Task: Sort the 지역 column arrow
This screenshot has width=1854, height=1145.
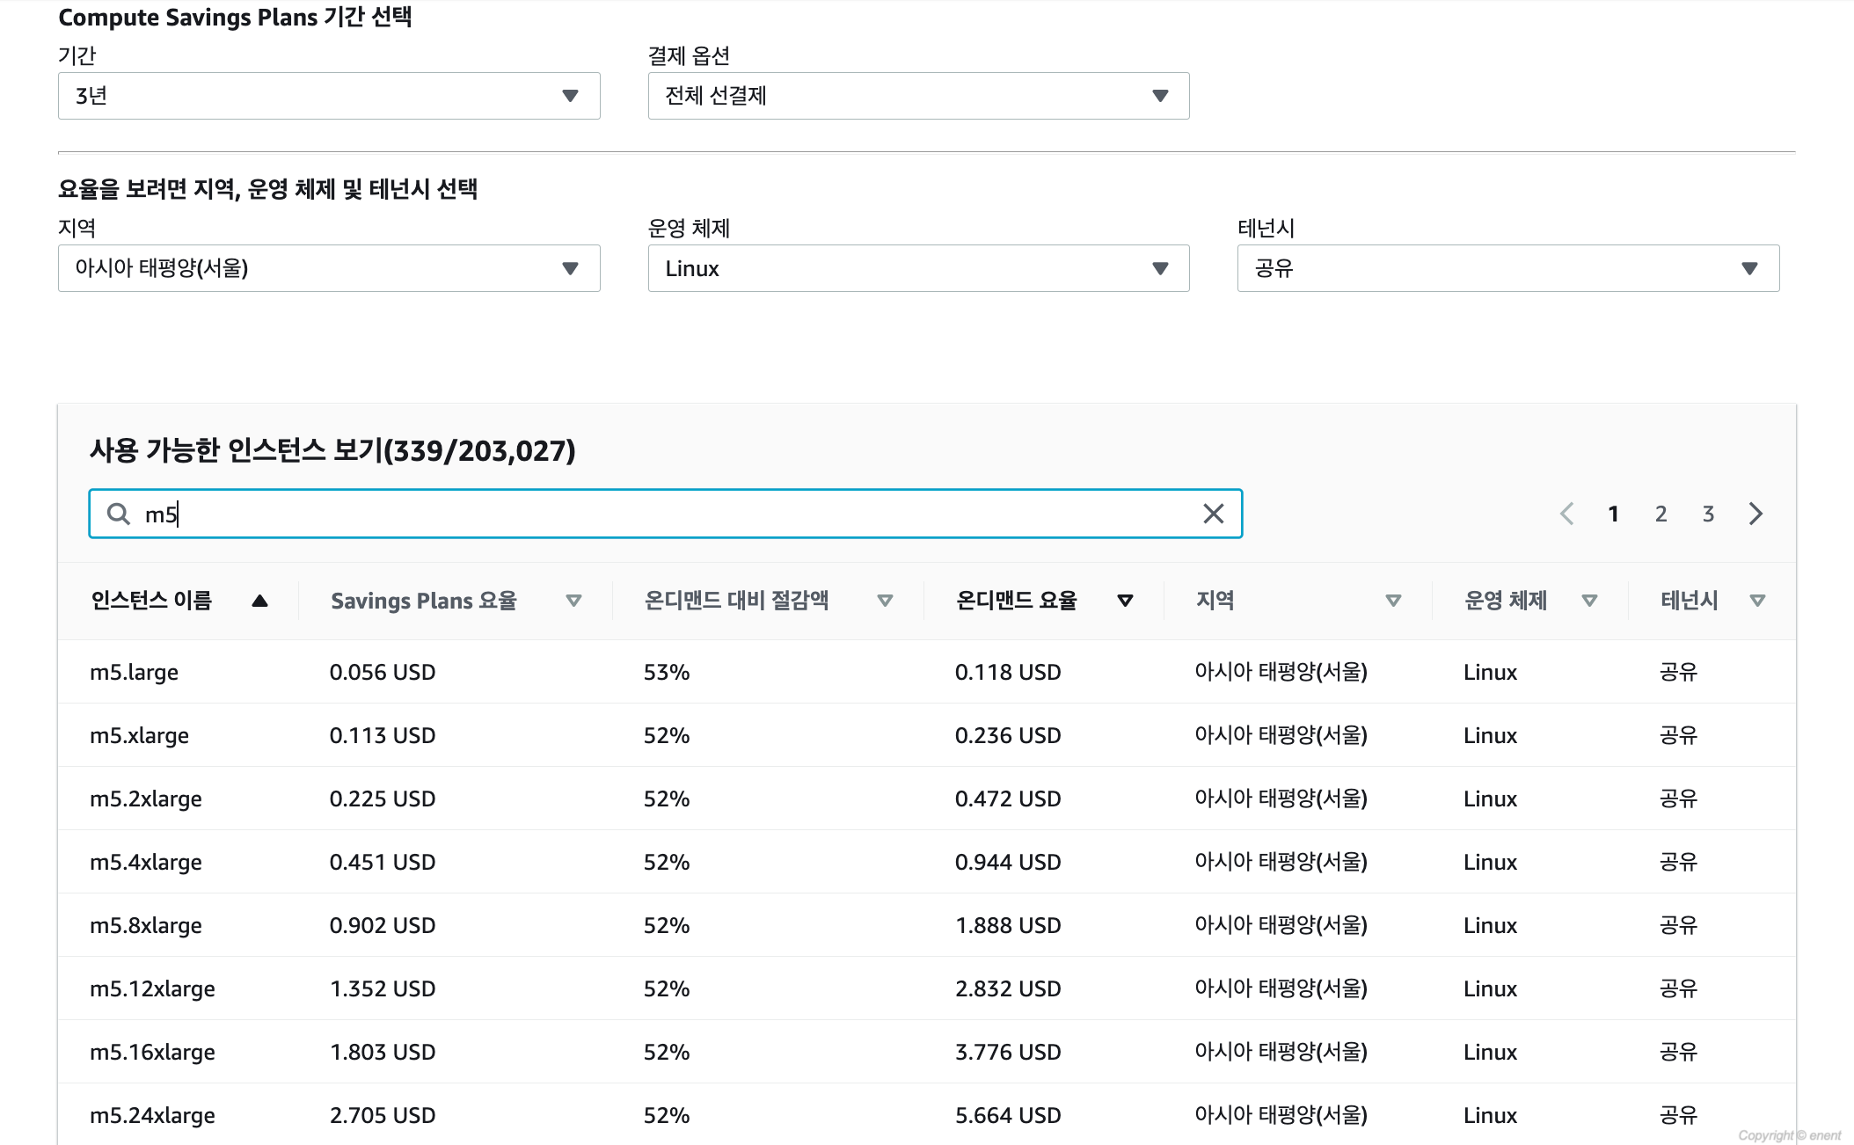Action: click(x=1393, y=601)
